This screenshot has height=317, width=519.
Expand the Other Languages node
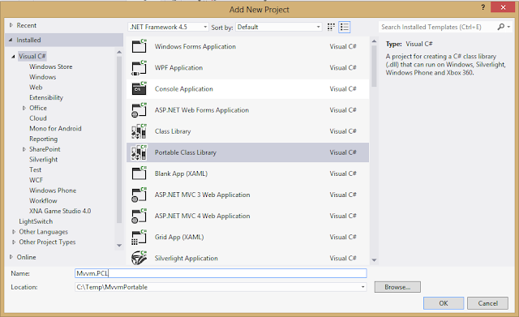(x=14, y=232)
